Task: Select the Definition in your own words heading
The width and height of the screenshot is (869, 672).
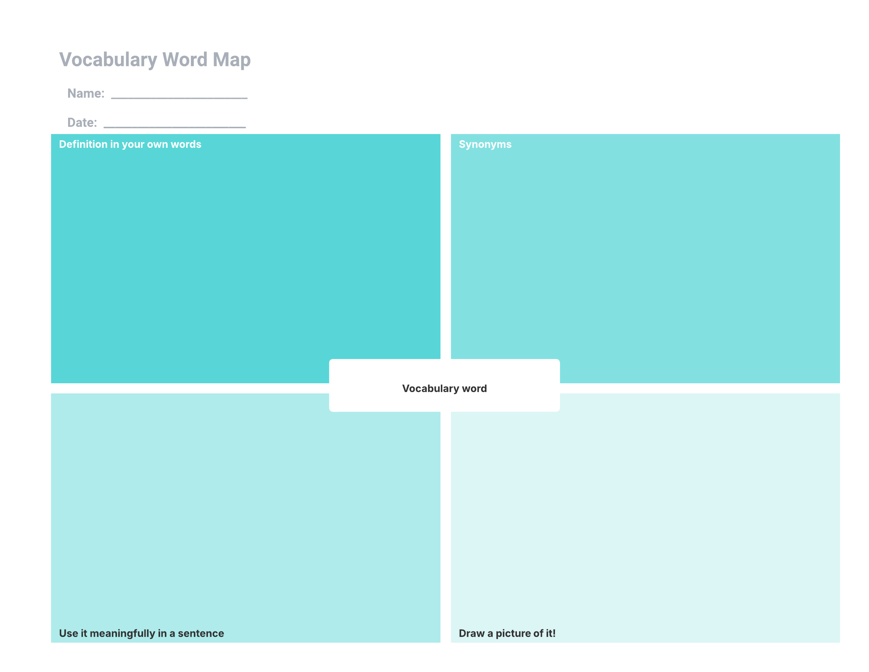Action: coord(130,145)
